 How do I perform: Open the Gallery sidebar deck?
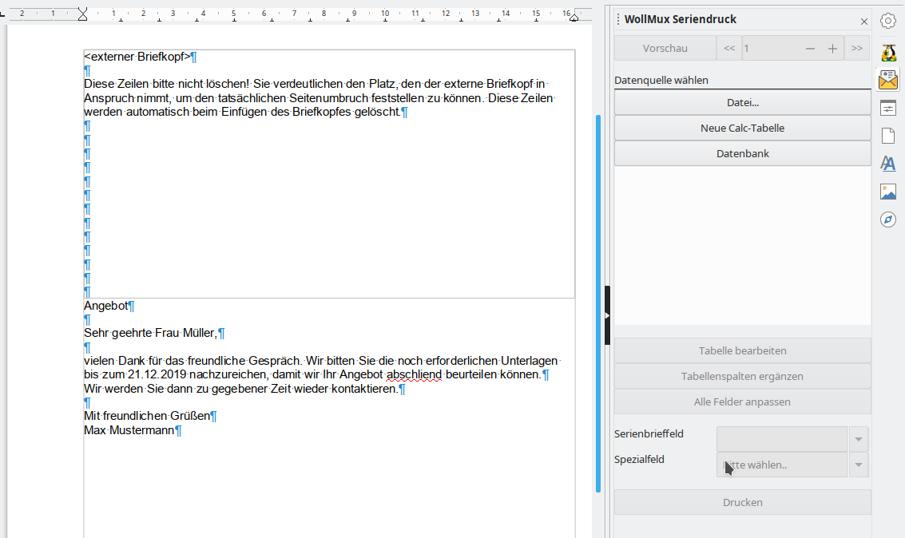(887, 192)
